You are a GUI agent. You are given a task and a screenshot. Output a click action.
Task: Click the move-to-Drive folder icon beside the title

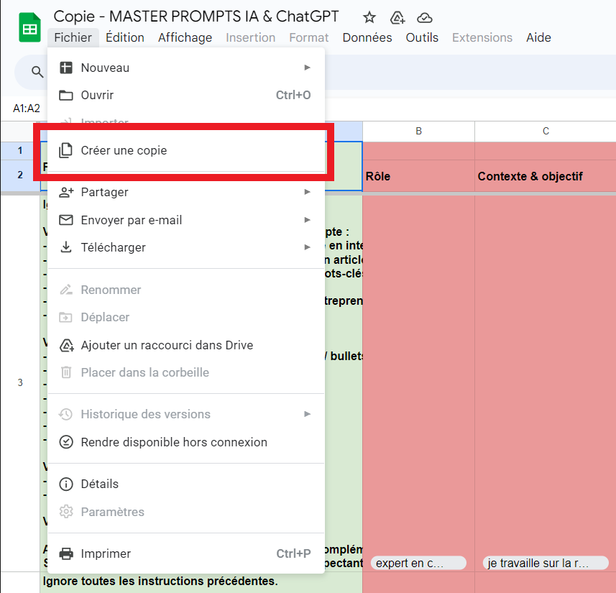[x=397, y=18]
